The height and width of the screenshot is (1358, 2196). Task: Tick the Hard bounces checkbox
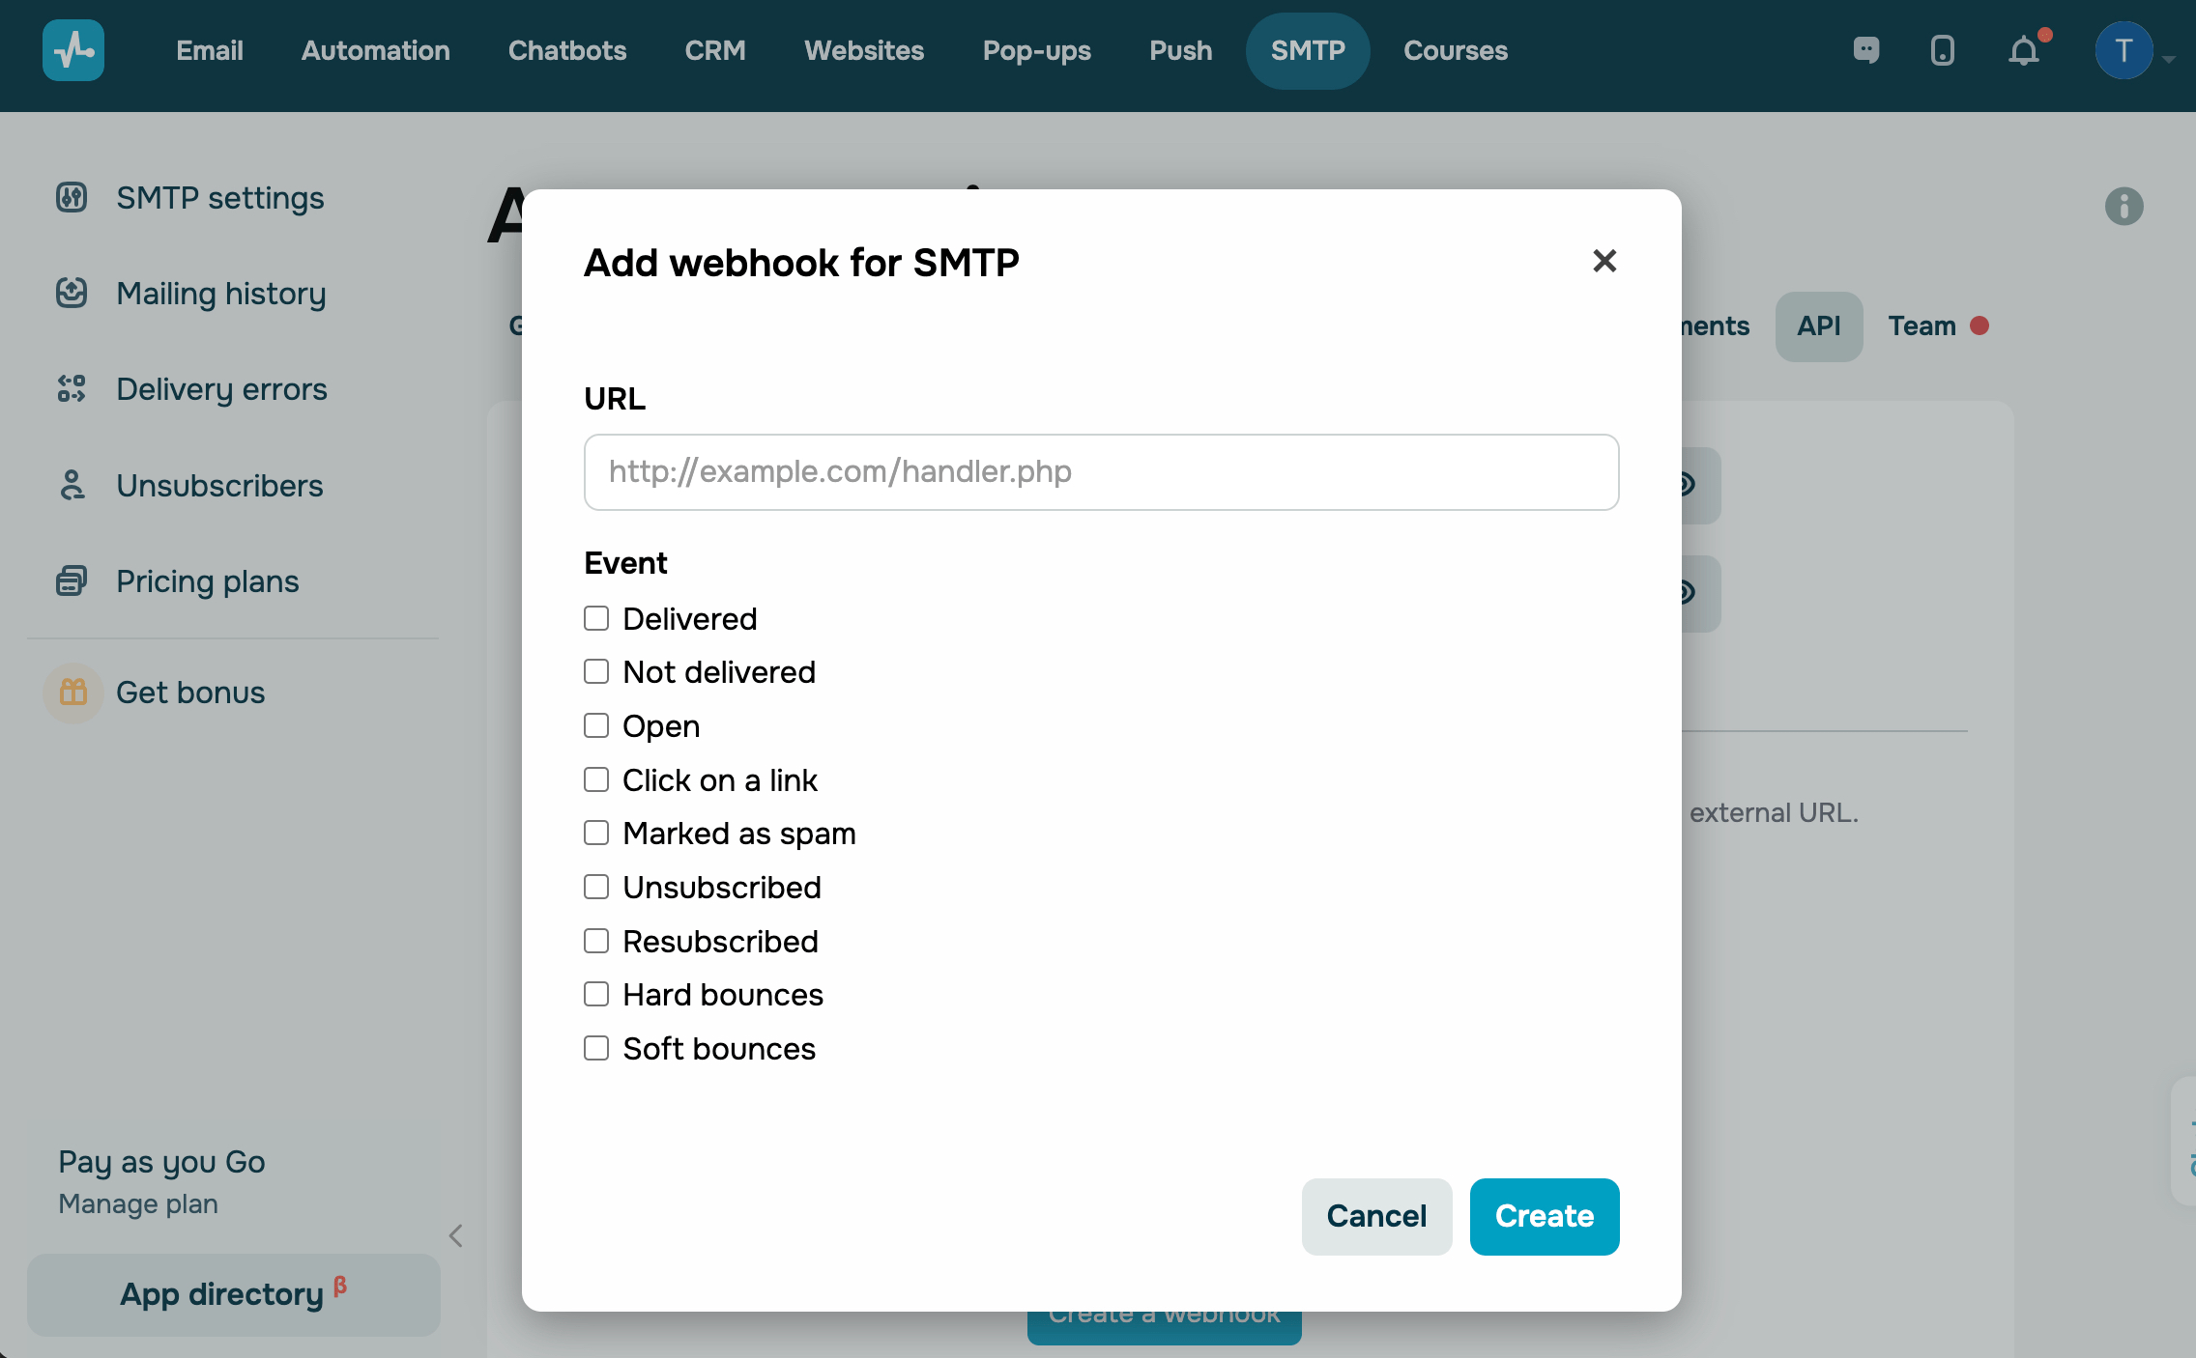coord(596,994)
